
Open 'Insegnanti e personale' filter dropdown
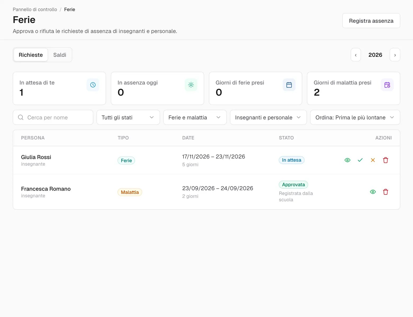(268, 117)
